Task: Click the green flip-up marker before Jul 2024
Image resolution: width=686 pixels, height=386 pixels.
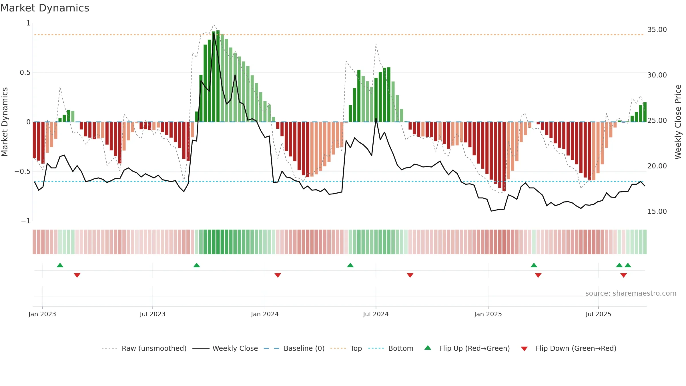Action: point(350,265)
